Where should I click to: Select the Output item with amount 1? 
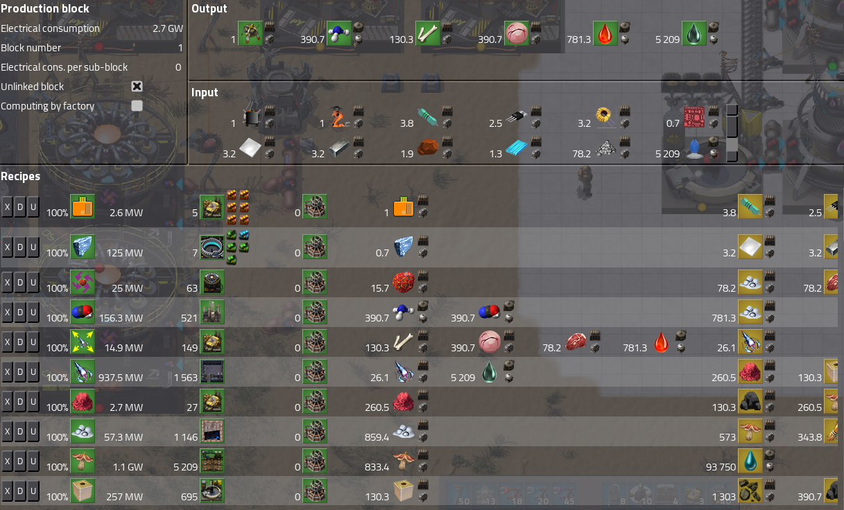(250, 33)
